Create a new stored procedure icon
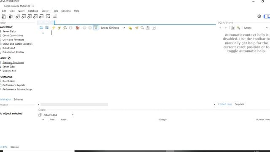 [x=35, y=16]
